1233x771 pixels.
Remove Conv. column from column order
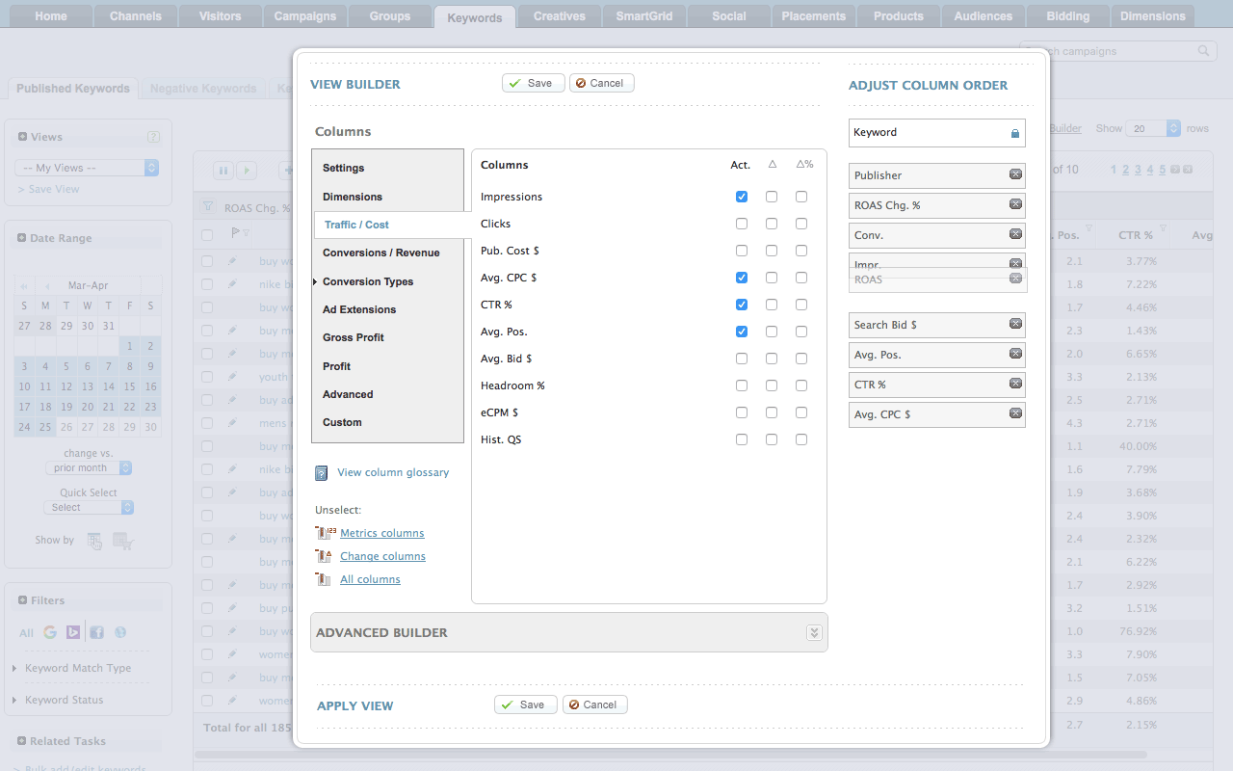[x=1015, y=234]
